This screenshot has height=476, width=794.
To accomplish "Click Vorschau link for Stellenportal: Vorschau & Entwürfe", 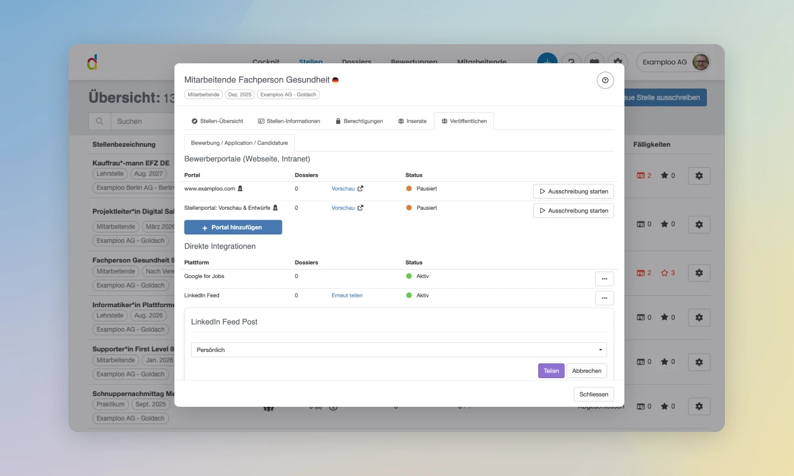I will [x=343, y=208].
